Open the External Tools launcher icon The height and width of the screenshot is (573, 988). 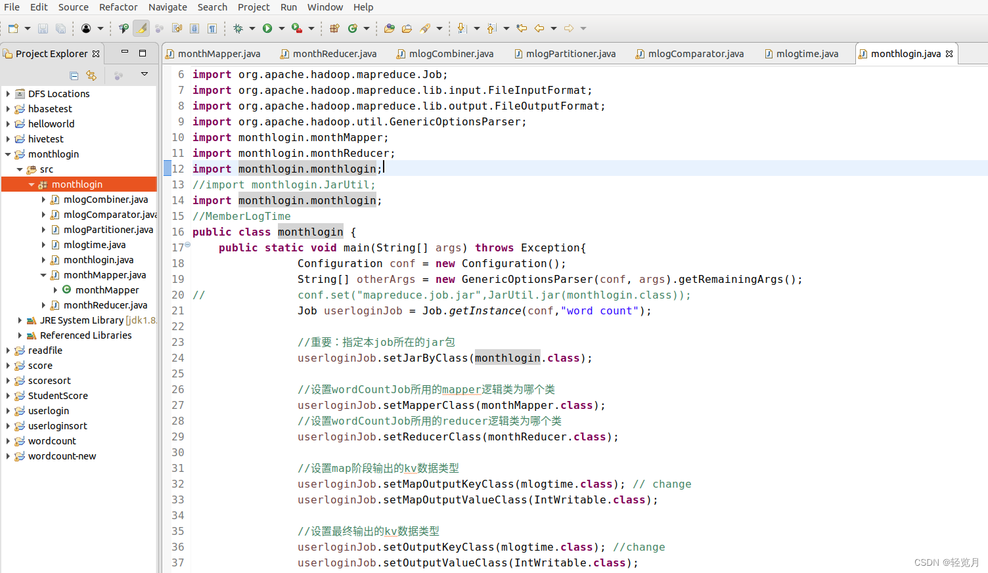coord(296,28)
